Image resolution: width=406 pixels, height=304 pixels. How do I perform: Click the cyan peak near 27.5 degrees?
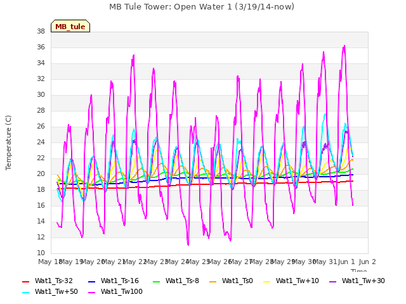pyautogui.click(x=325, y=114)
